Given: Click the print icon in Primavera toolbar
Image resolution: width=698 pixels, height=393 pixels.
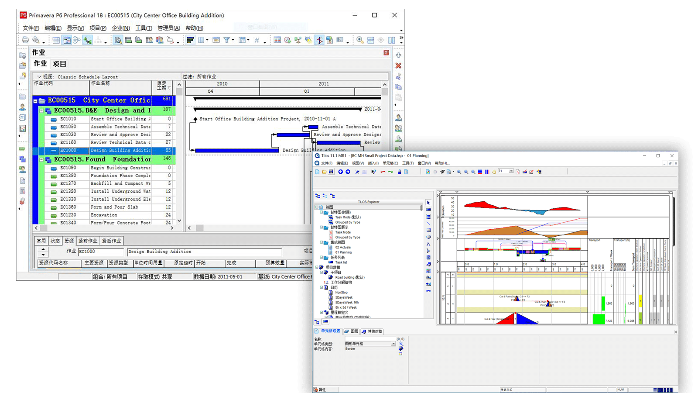Looking at the screenshot, I should (x=25, y=40).
